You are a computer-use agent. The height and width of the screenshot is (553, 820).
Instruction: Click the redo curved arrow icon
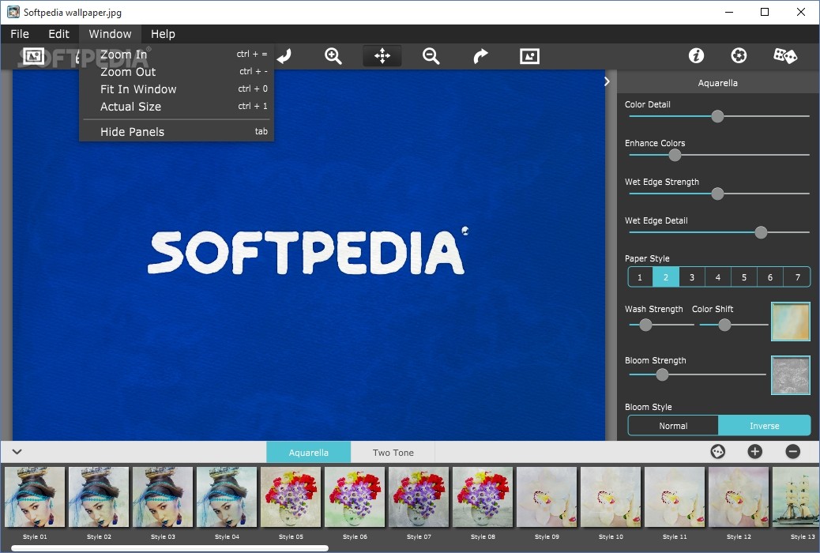[x=480, y=56]
